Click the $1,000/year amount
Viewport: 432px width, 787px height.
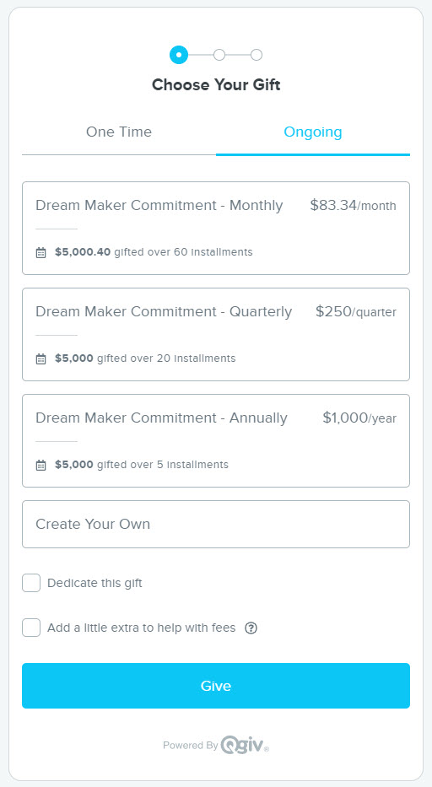tap(359, 418)
